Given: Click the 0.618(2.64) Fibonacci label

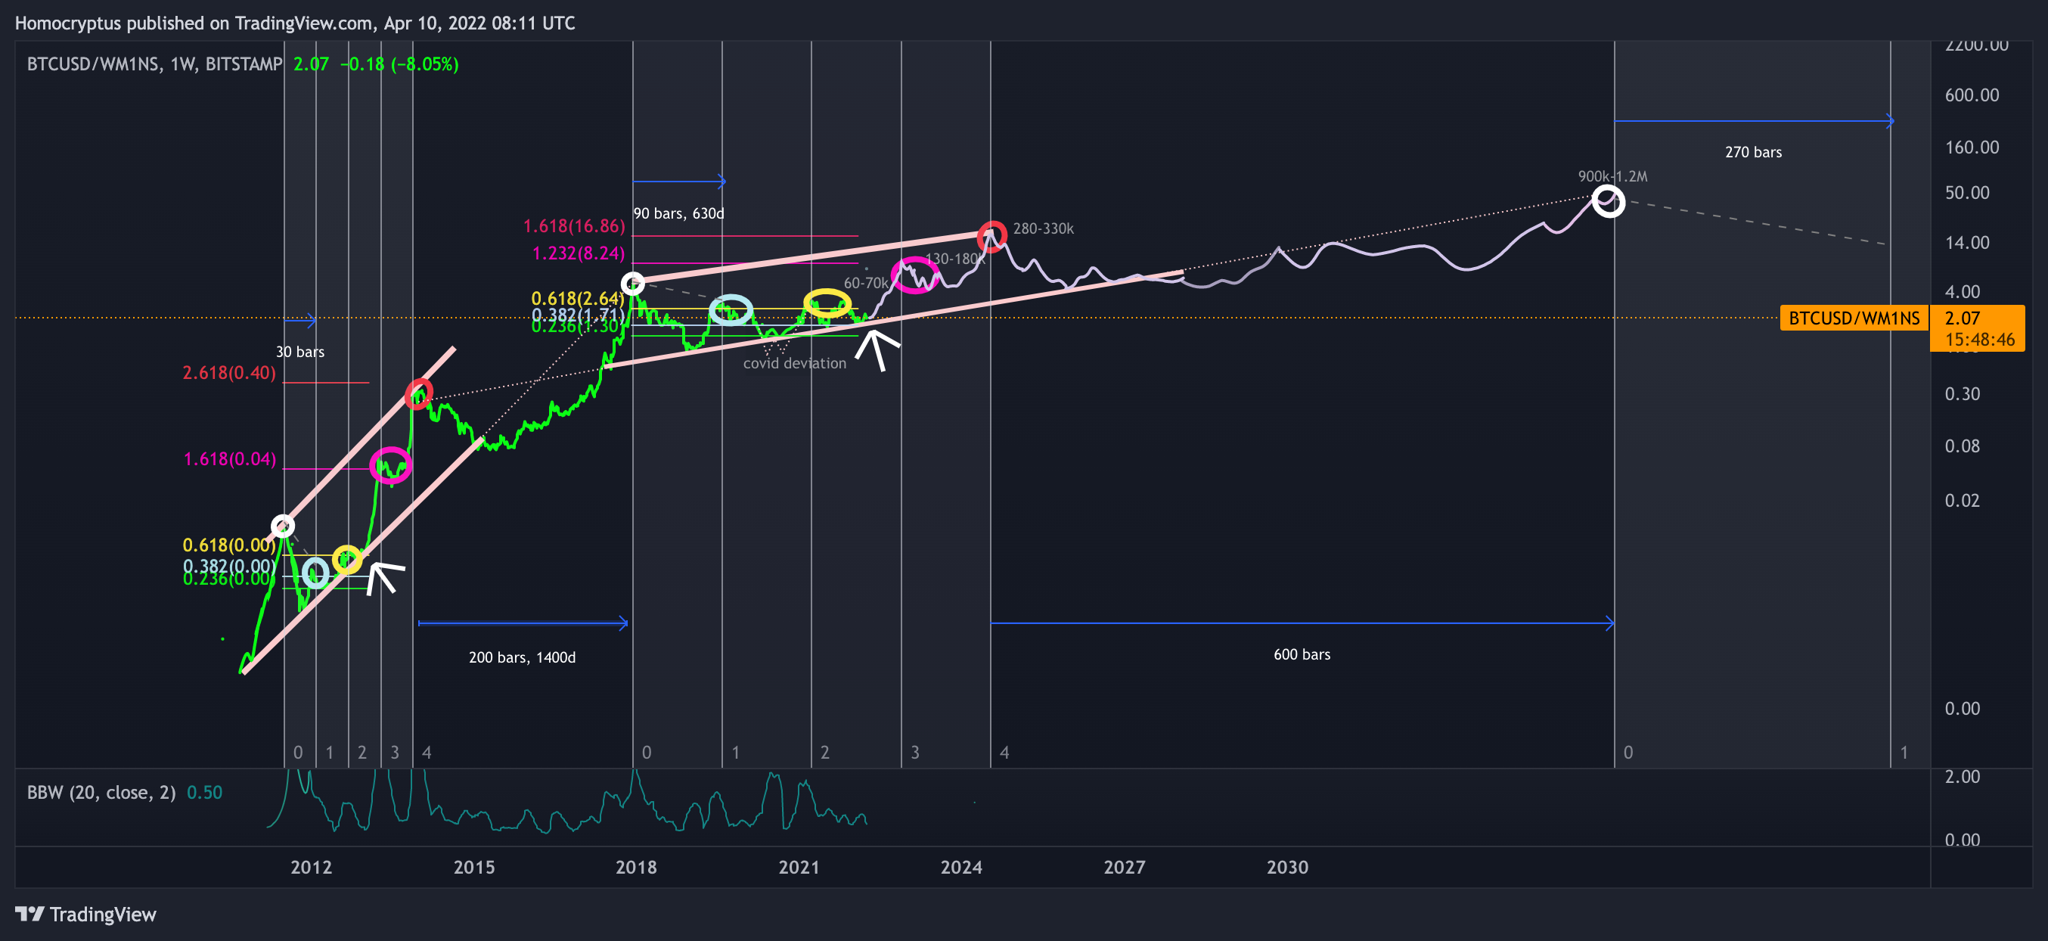Looking at the screenshot, I should coord(577,298).
